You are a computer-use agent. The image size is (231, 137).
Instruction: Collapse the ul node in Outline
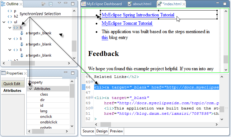pos(4,22)
